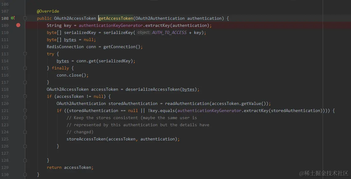
Task: Collapse the if accessToken block on line 119
Action: click(25, 97)
